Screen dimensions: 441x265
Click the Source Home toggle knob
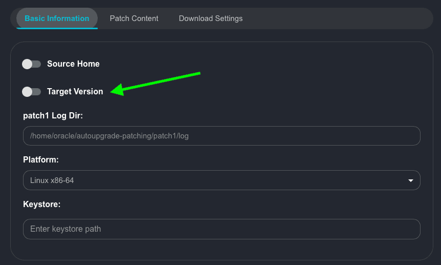[28, 64]
